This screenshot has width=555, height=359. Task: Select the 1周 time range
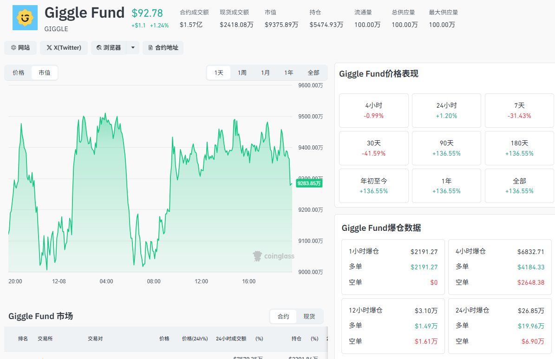(x=242, y=72)
